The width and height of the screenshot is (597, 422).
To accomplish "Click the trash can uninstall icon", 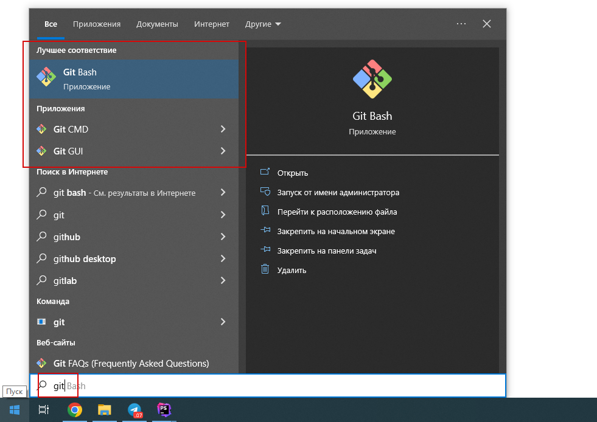I will (x=265, y=269).
